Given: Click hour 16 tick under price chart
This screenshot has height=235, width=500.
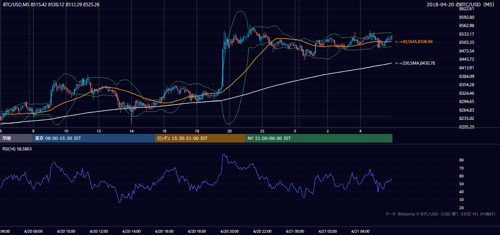Looking at the screenshot, I should click(x=164, y=131).
